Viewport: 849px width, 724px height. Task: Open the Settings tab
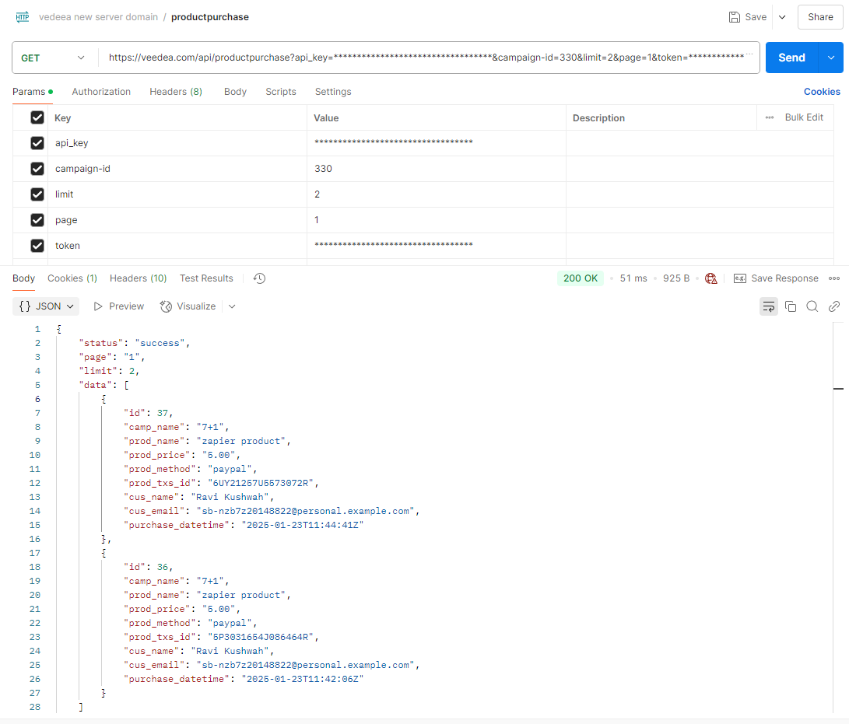(x=333, y=92)
